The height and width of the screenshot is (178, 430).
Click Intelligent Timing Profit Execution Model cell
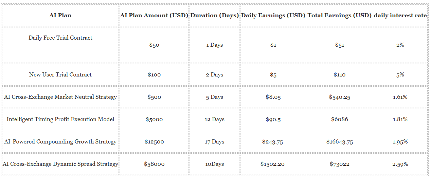click(x=60, y=119)
